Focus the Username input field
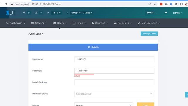Image resolution: width=188 pixels, height=106 pixels. pos(114,59)
